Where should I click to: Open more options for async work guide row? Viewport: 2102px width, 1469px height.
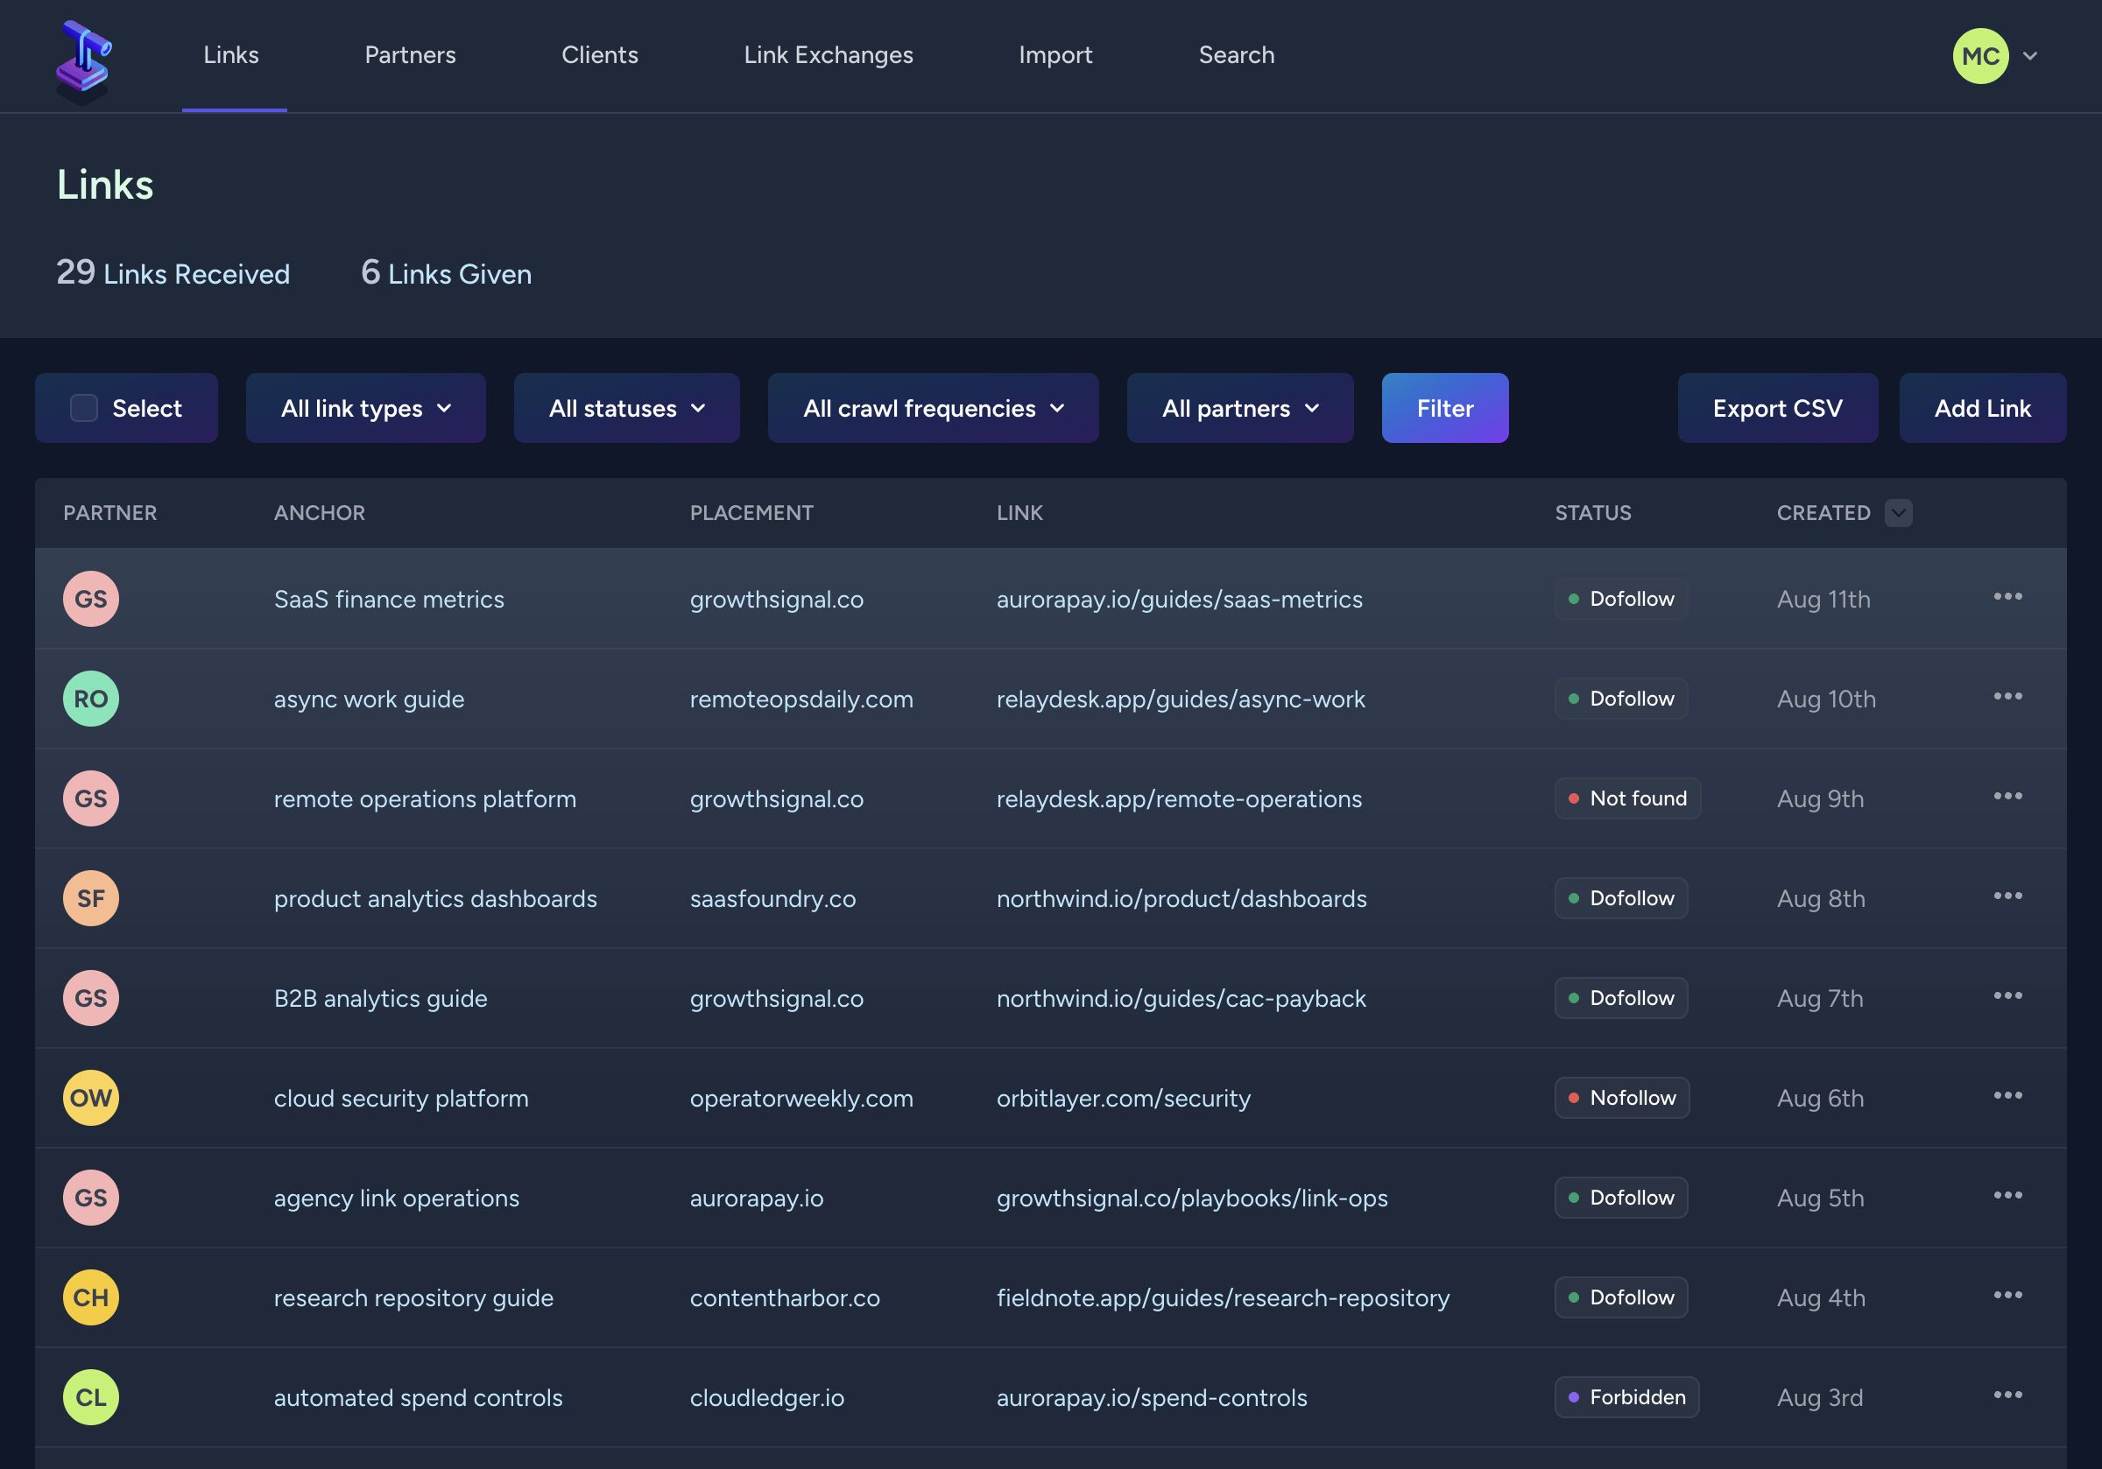[2007, 697]
